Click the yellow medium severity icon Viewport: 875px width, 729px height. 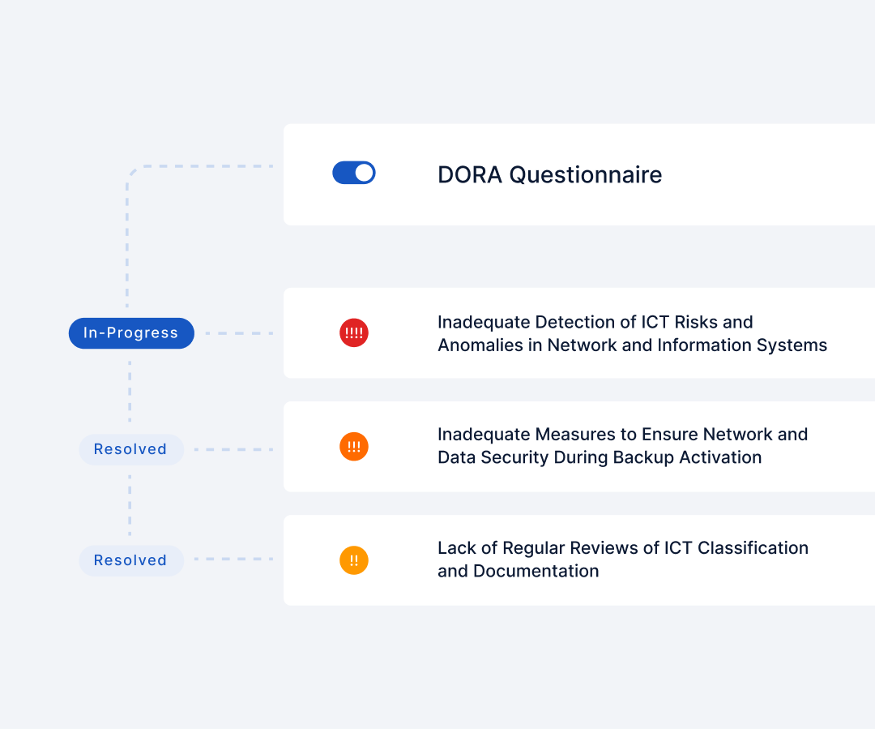354,560
